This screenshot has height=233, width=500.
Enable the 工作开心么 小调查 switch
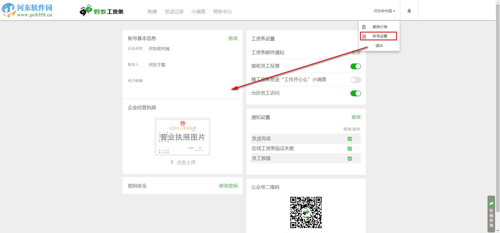point(355,80)
